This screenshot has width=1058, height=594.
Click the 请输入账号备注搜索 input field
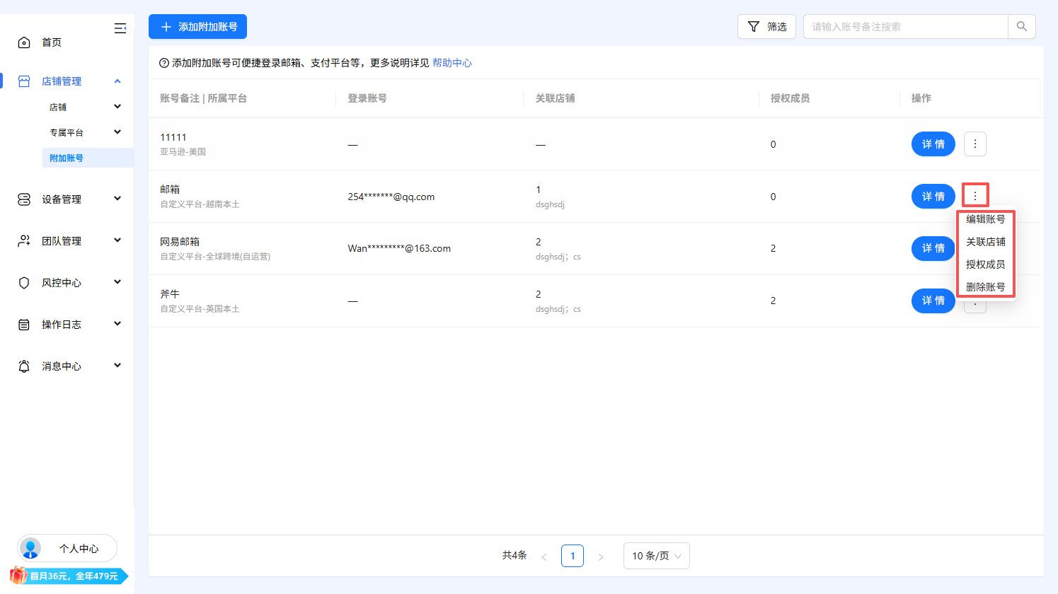pyautogui.click(x=906, y=26)
